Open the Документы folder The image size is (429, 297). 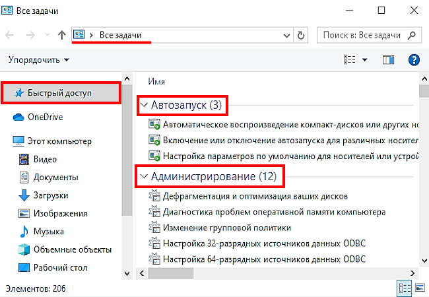tap(48, 178)
